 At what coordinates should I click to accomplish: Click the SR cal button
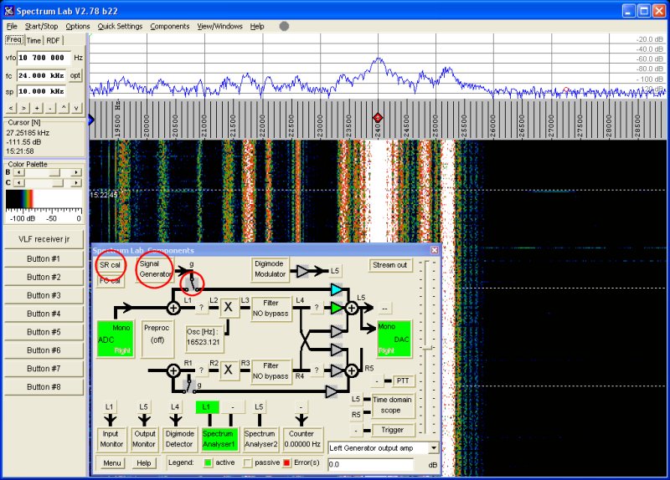click(110, 265)
